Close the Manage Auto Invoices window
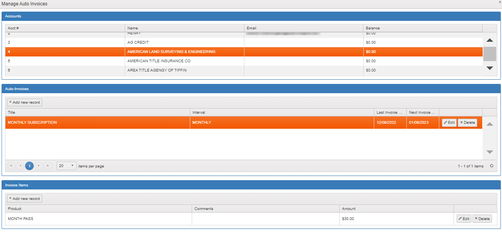Image resolution: width=502 pixels, height=232 pixels. click(500, 2)
